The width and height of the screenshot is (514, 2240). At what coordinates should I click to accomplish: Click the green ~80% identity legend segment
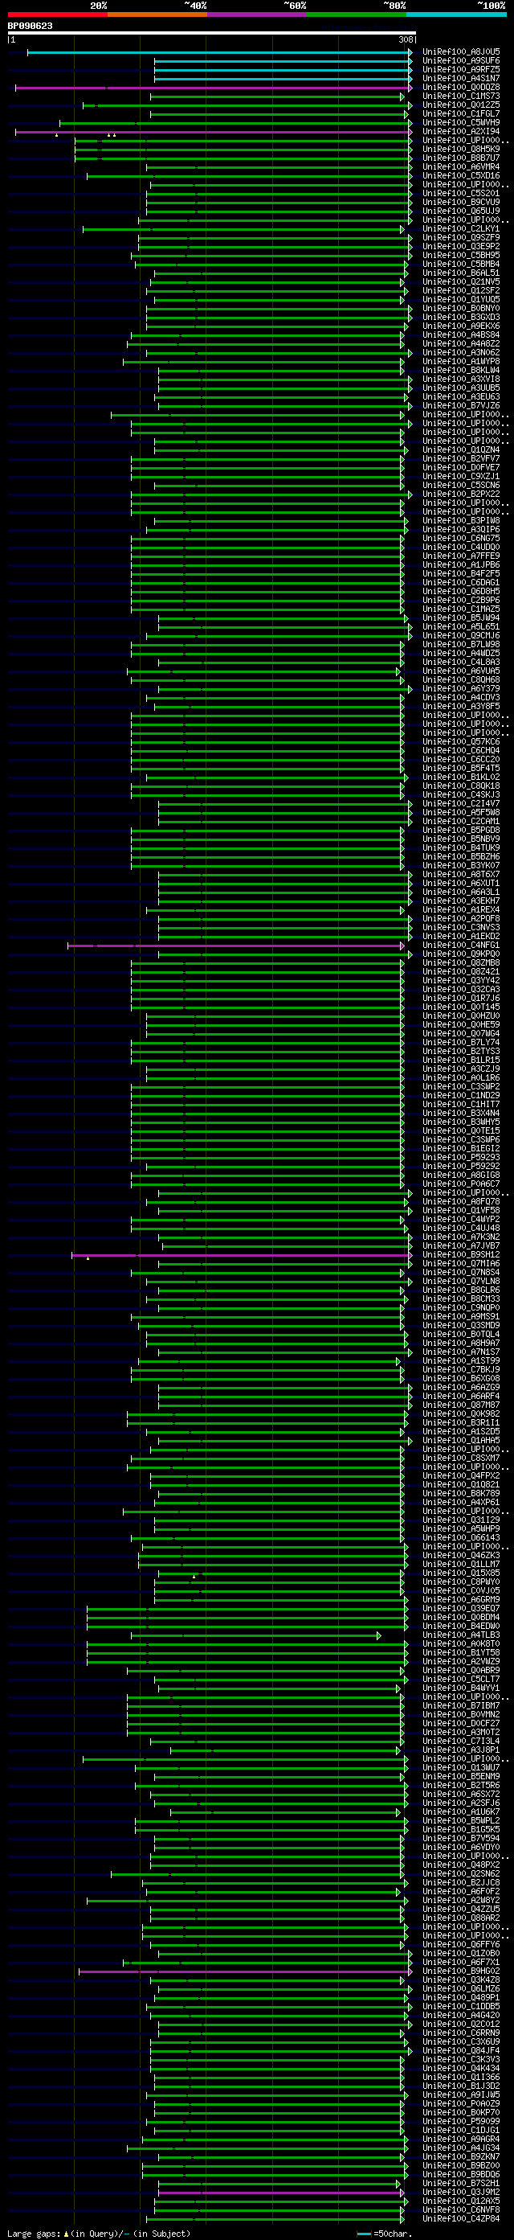(357, 14)
